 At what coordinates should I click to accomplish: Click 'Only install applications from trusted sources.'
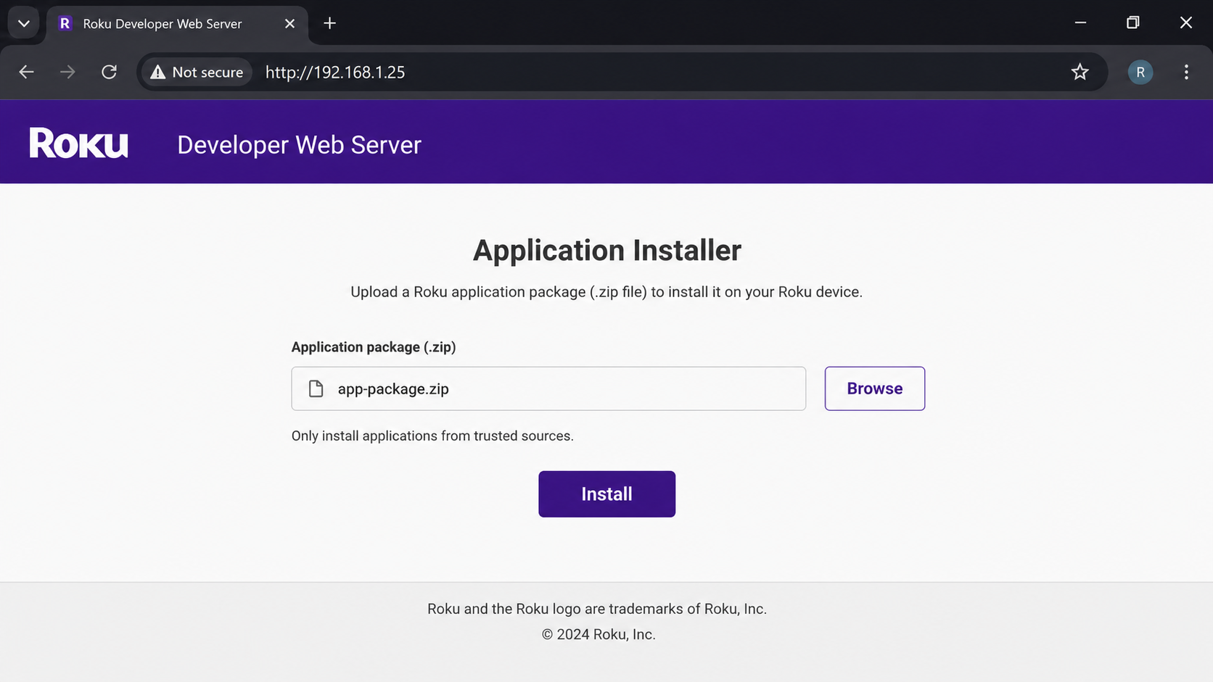[432, 436]
